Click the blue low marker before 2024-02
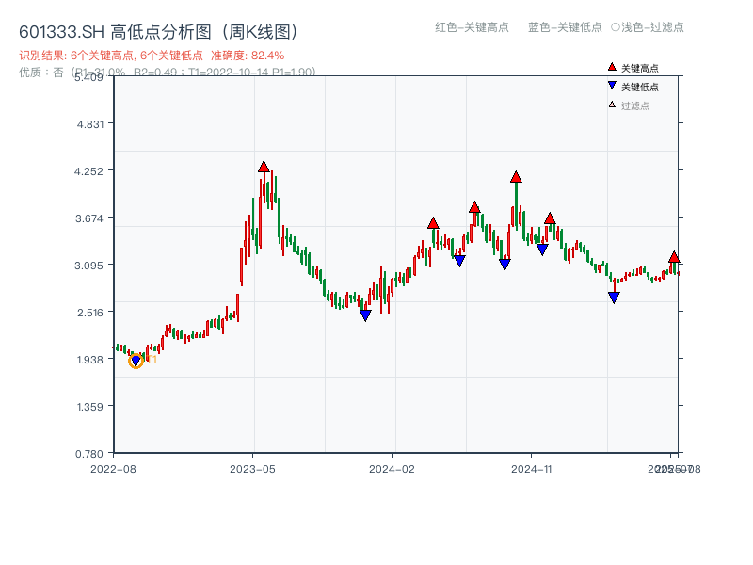Viewport: 753px width, 565px height. pos(365,314)
